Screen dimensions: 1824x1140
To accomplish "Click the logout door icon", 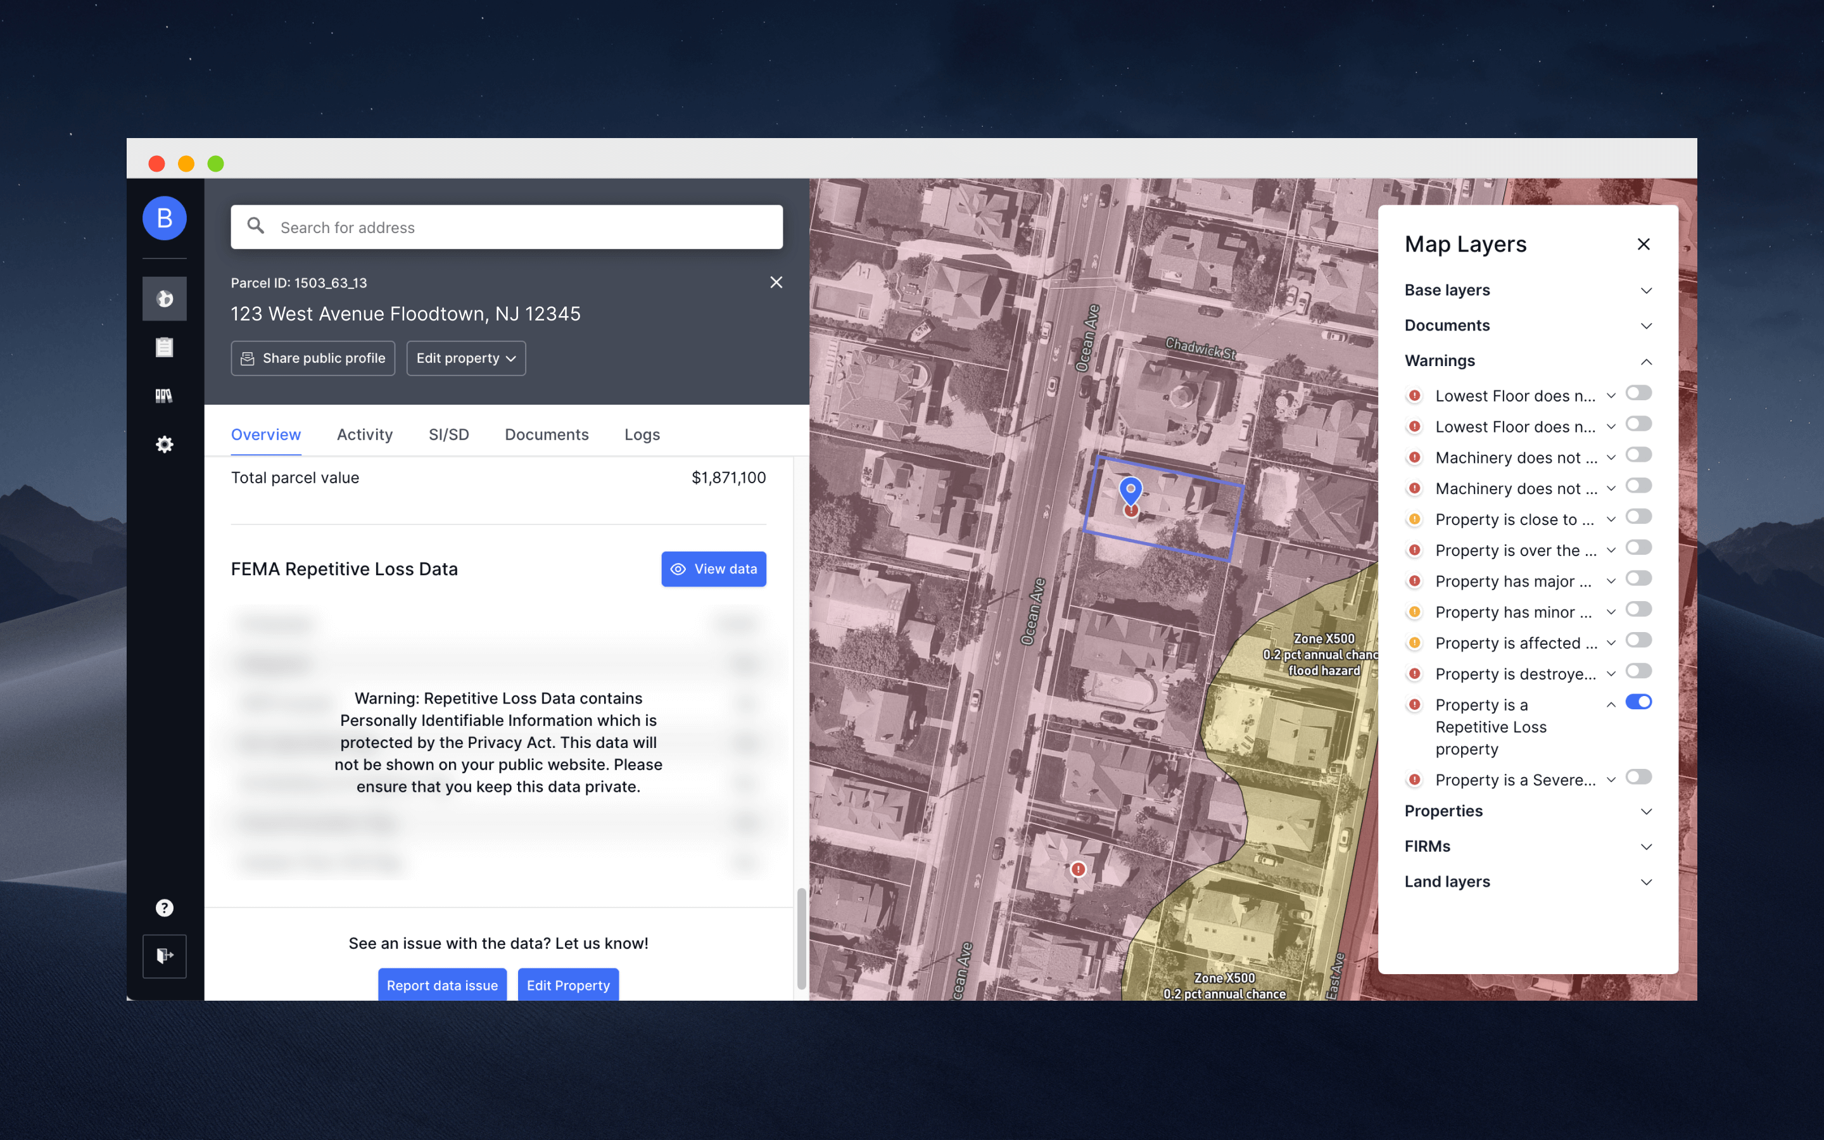I will (164, 956).
